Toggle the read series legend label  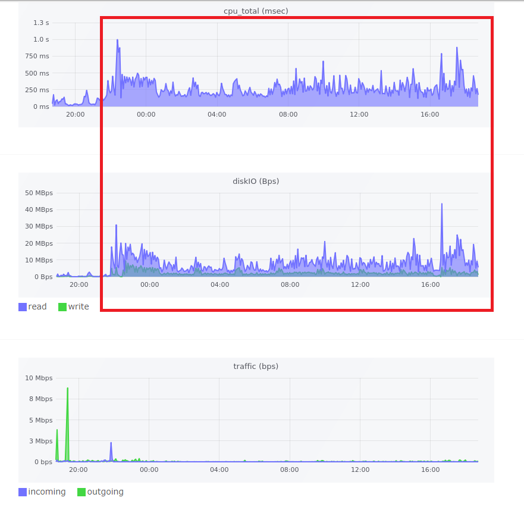37,307
